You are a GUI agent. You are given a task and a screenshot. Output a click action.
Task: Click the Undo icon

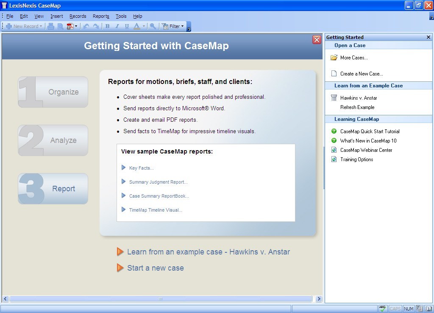coord(87,26)
